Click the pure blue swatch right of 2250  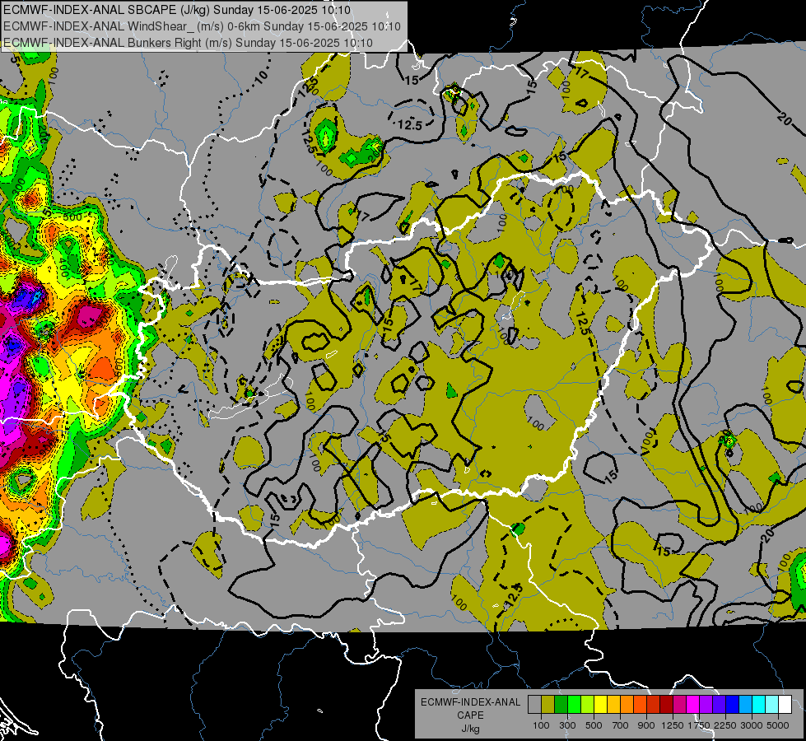[x=733, y=705]
